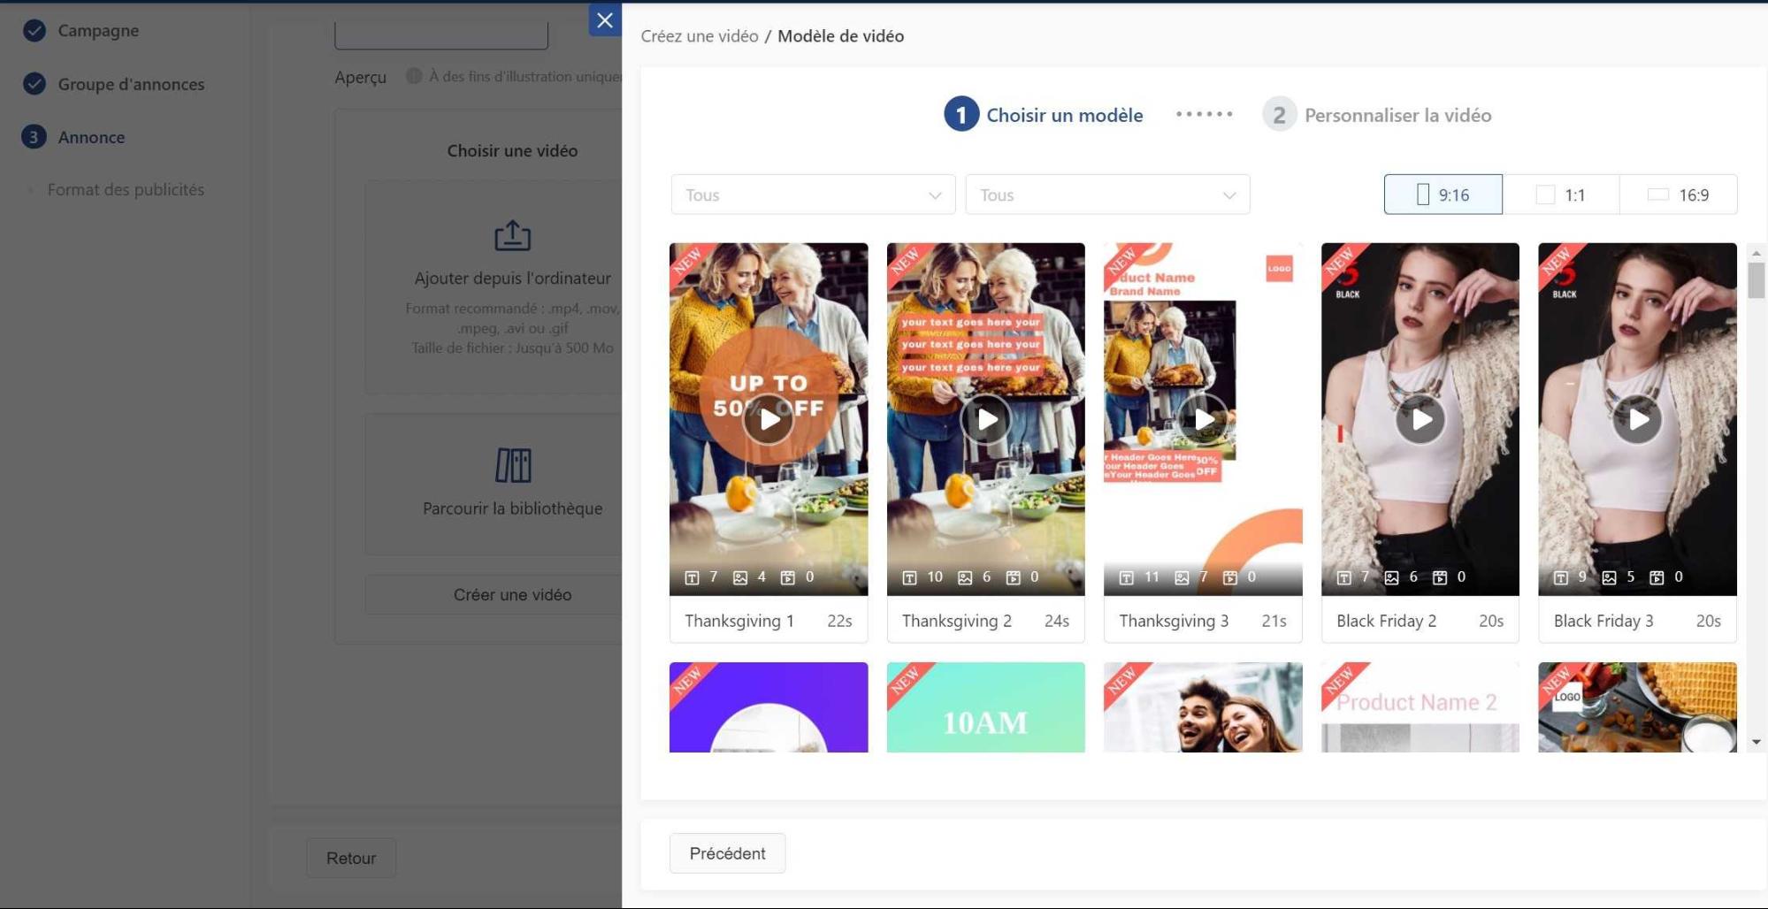Click the Black Friday 2 template title
This screenshot has height=909, width=1768.
point(1387,621)
